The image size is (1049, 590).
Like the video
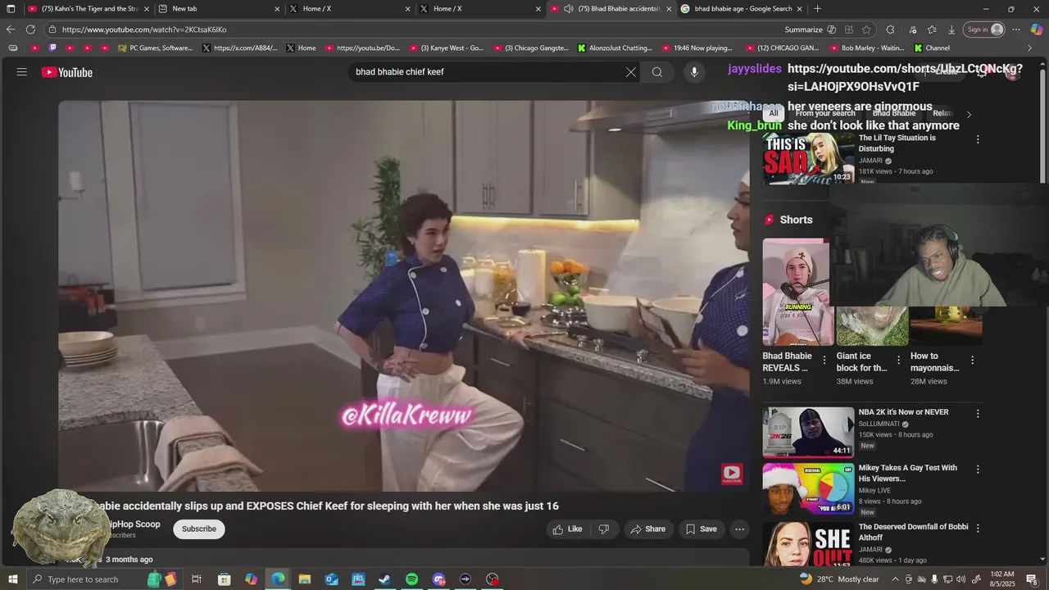click(x=567, y=529)
